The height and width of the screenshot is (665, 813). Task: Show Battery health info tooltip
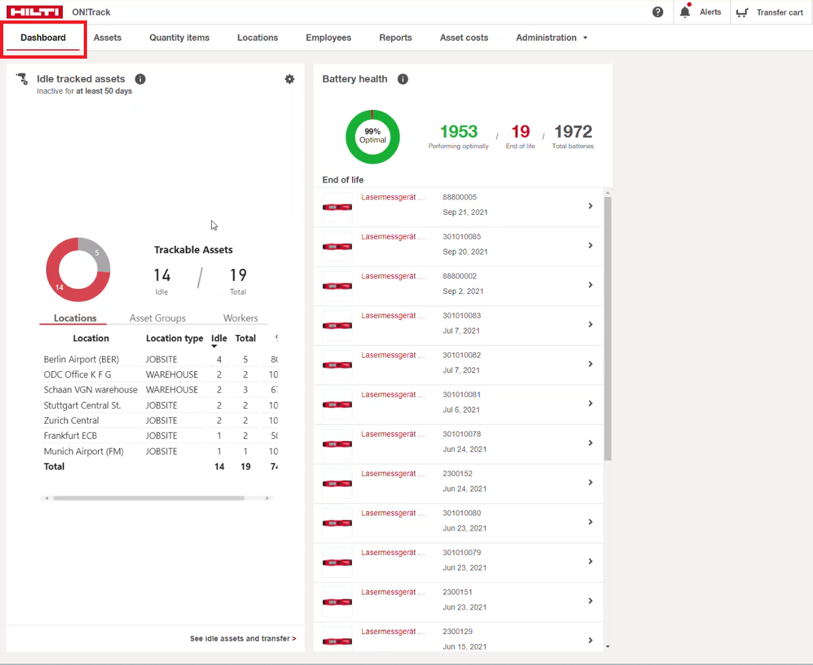[x=403, y=79]
